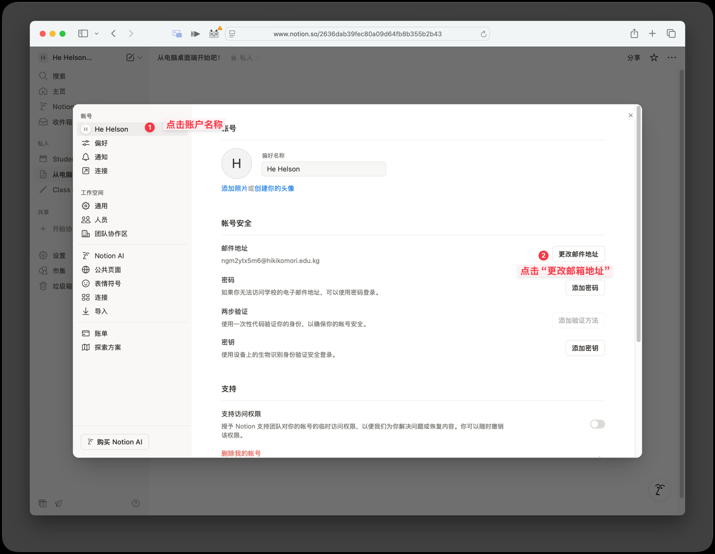Open the Notifications settings section
This screenshot has width=715, height=554.
pos(101,157)
